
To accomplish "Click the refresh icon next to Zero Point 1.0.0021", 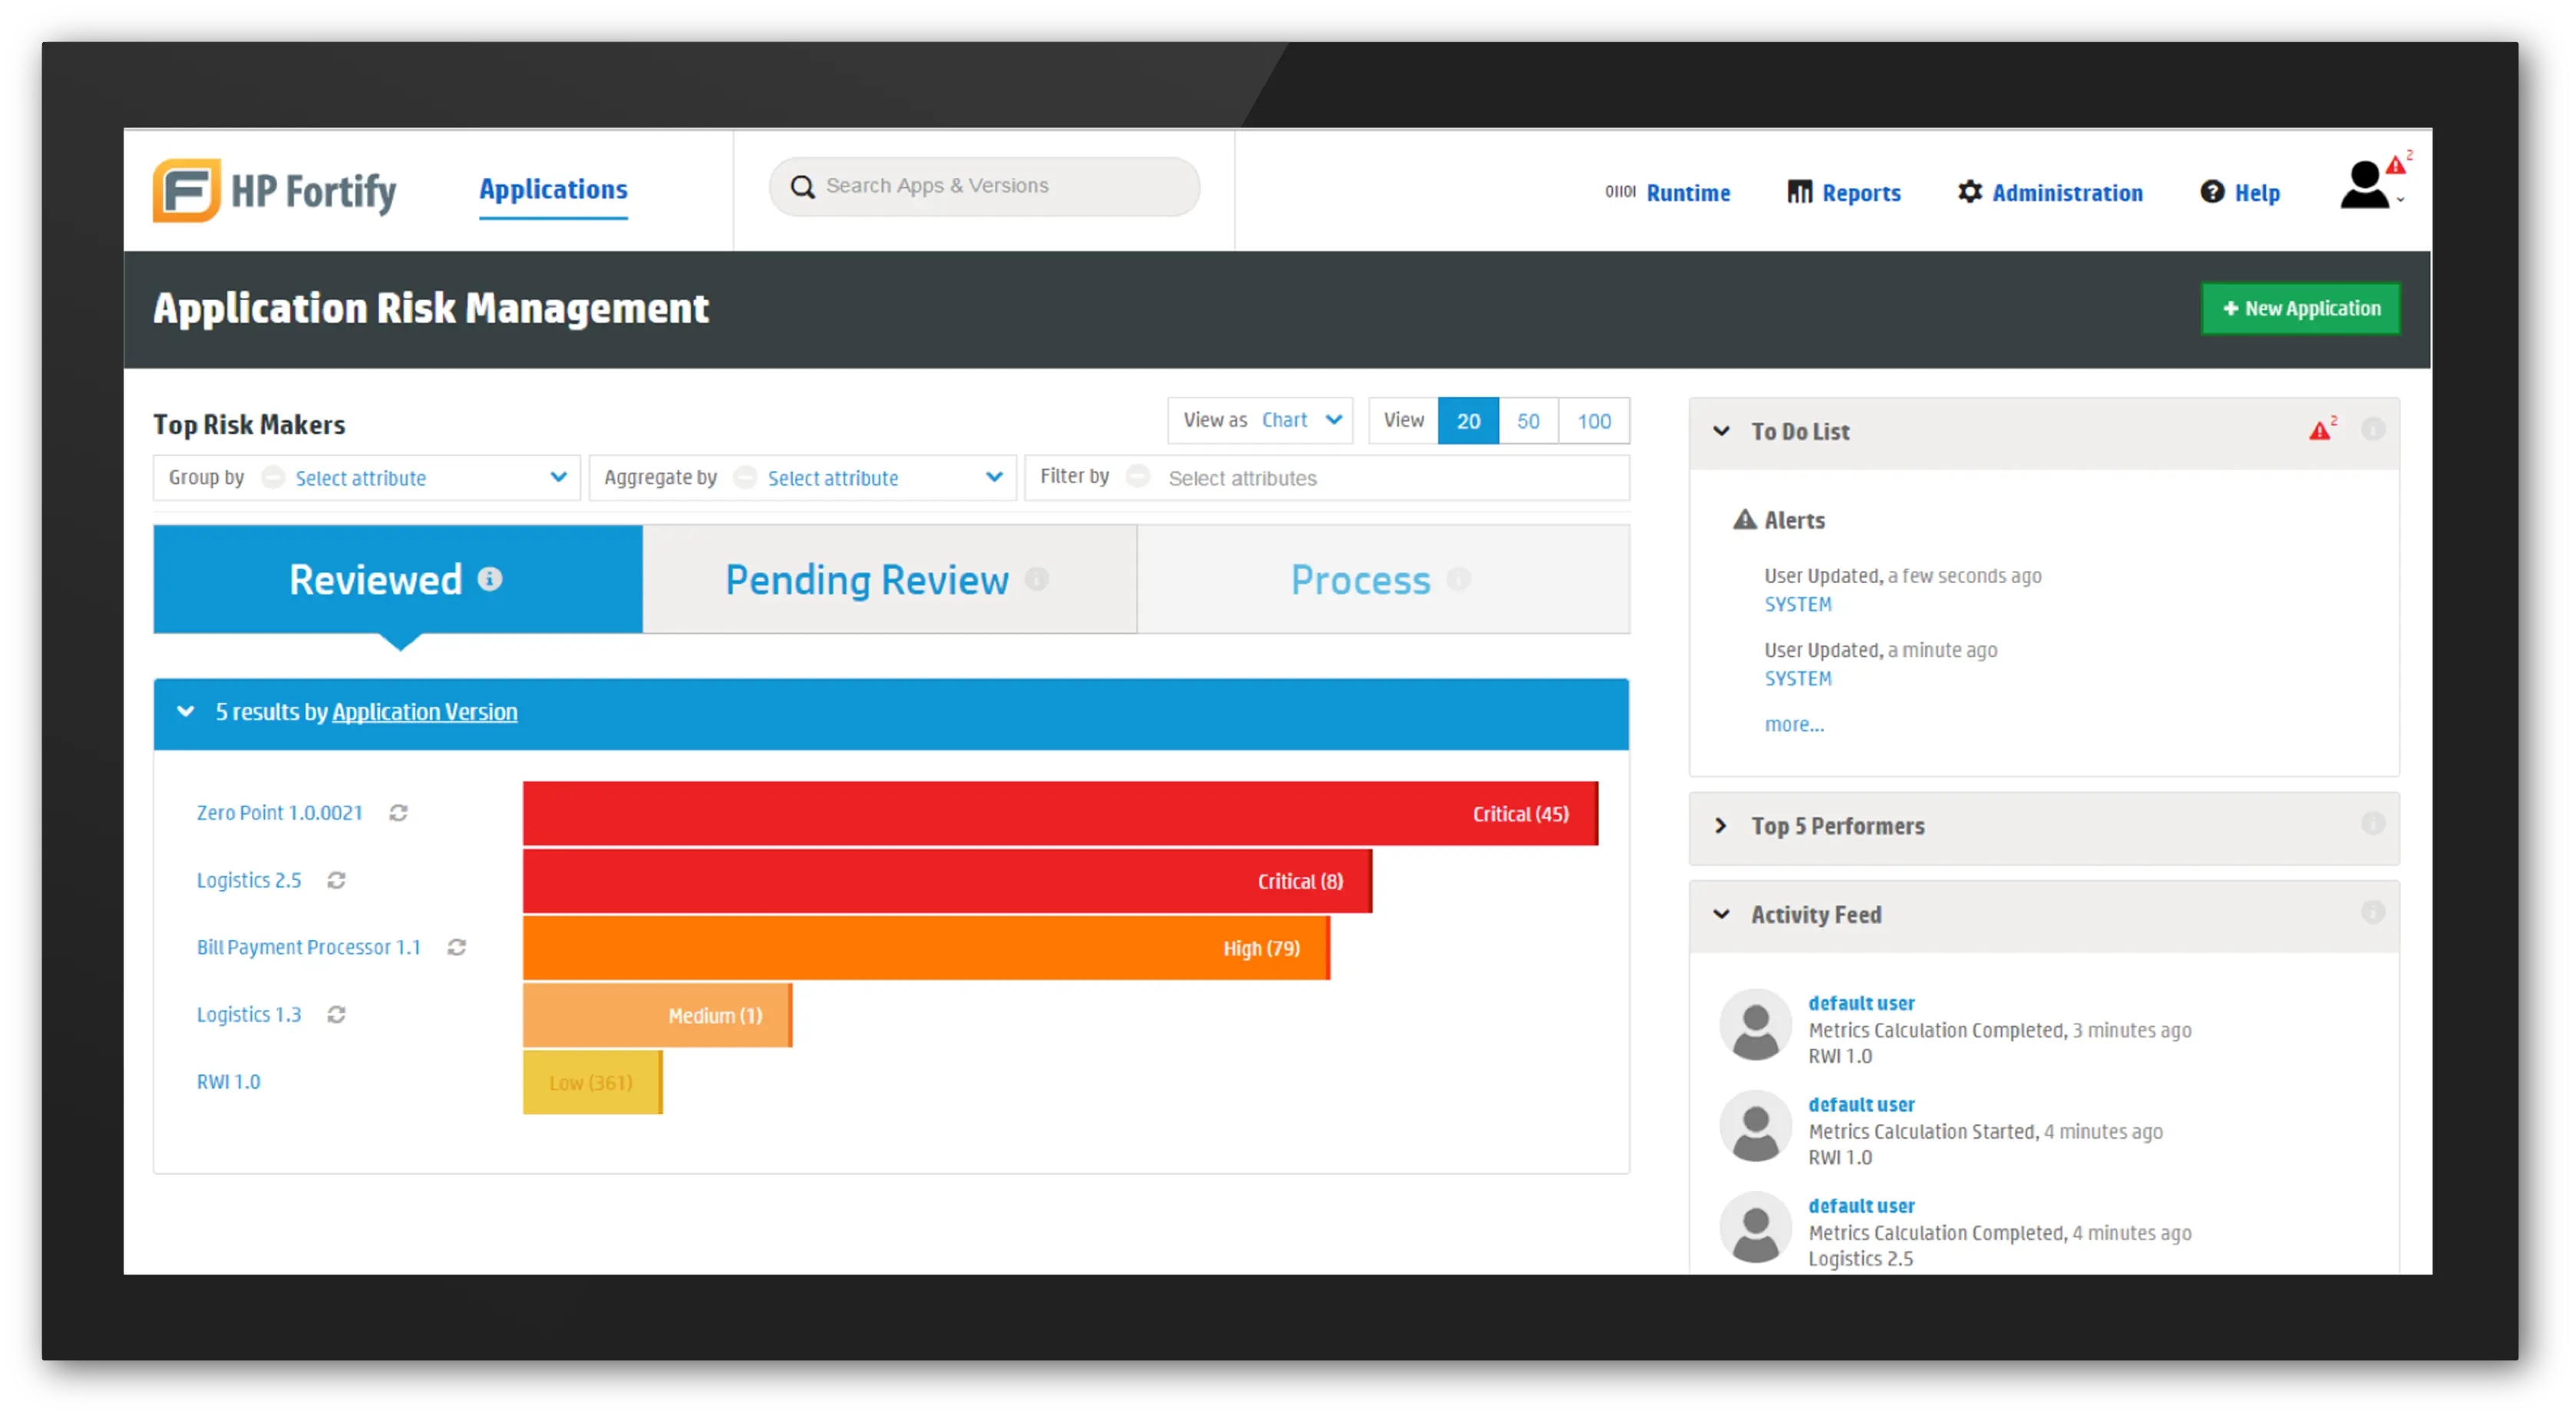I will tap(398, 813).
